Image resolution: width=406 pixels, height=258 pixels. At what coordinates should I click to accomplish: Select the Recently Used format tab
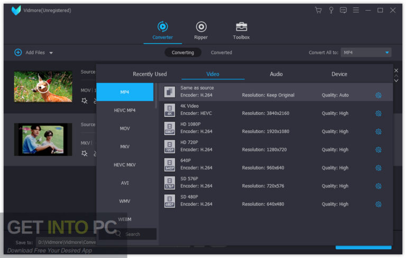150,74
